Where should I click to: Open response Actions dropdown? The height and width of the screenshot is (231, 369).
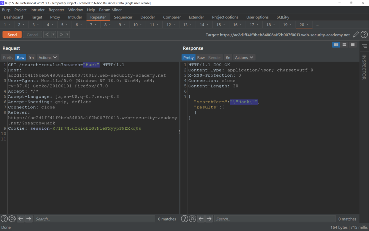[244, 58]
